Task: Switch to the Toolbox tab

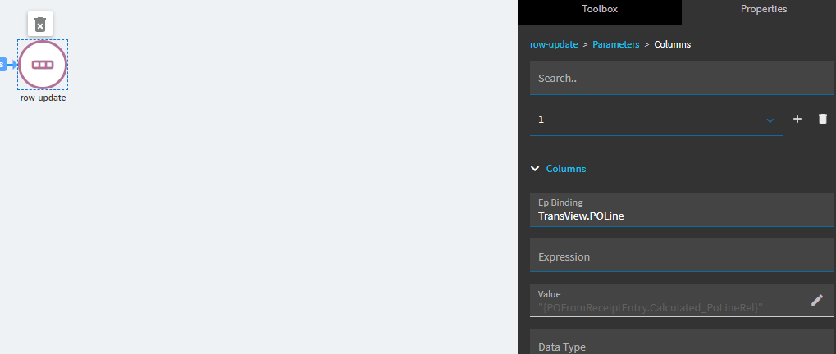Action: 600,10
